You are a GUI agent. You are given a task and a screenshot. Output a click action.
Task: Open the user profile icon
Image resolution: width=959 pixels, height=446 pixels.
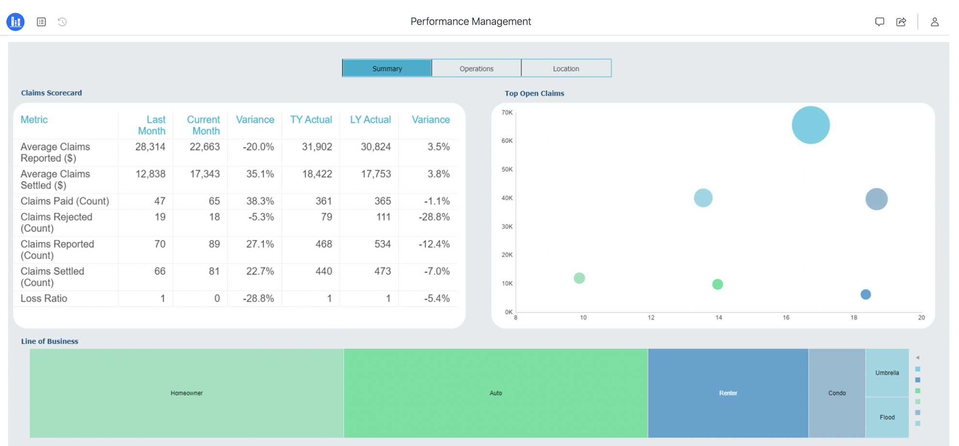pyautogui.click(x=935, y=22)
